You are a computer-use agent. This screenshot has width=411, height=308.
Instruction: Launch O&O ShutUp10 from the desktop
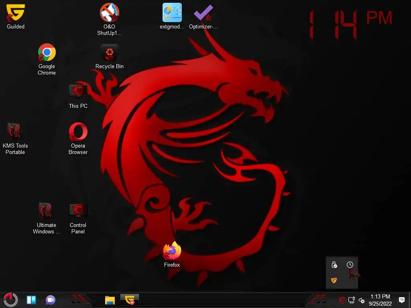[109, 19]
